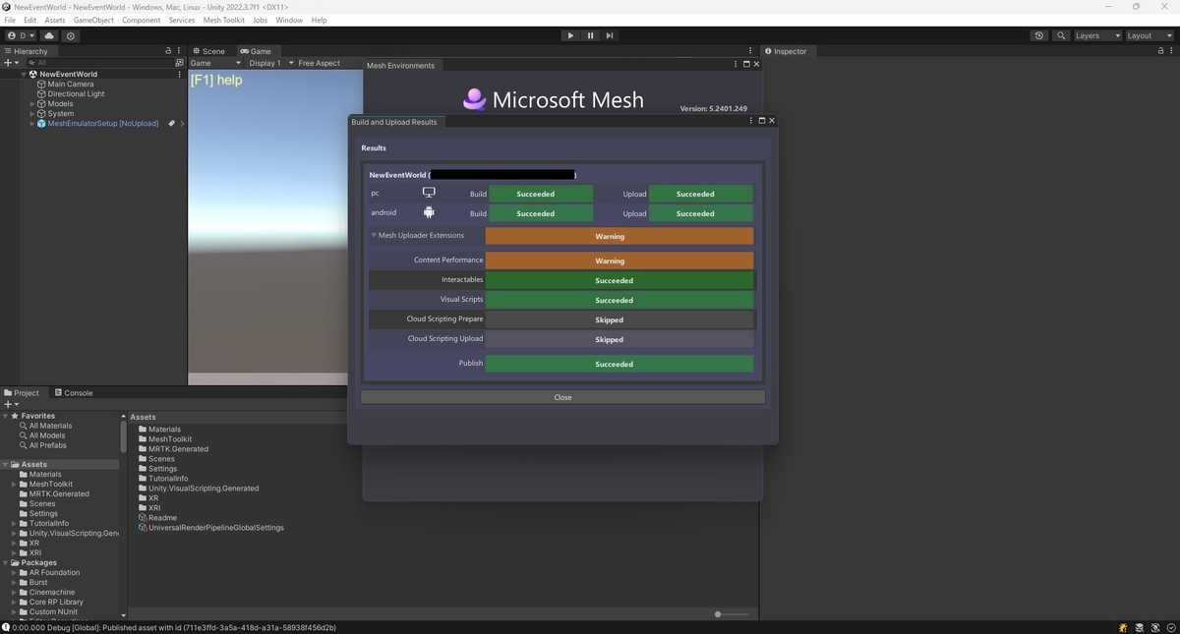
Task: Click android Build Succeeded status
Action: pyautogui.click(x=541, y=213)
